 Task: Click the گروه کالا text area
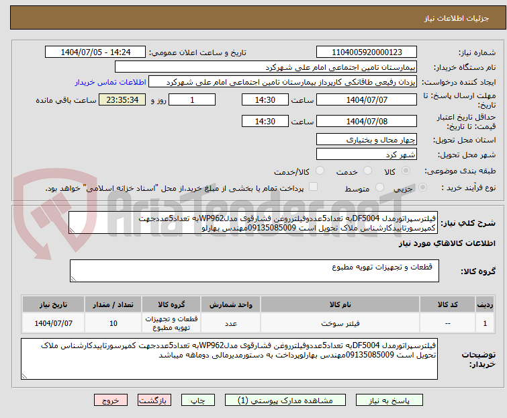point(255,271)
